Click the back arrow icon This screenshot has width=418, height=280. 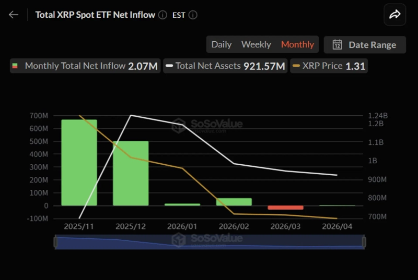point(14,15)
